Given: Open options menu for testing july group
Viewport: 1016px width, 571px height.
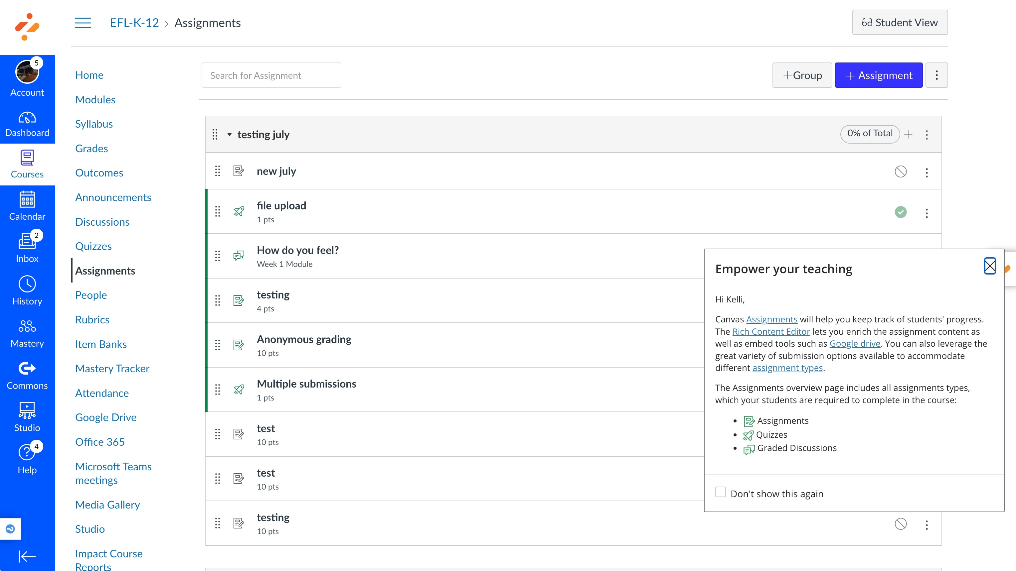Looking at the screenshot, I should (x=927, y=134).
